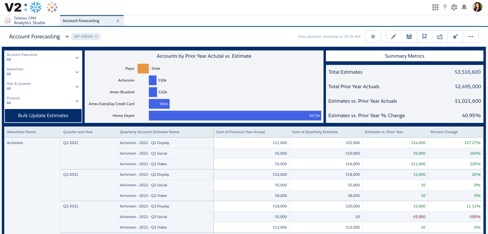The height and width of the screenshot is (234, 488).
Task: Click the pencil edit dashboard icon
Action: click(394, 37)
